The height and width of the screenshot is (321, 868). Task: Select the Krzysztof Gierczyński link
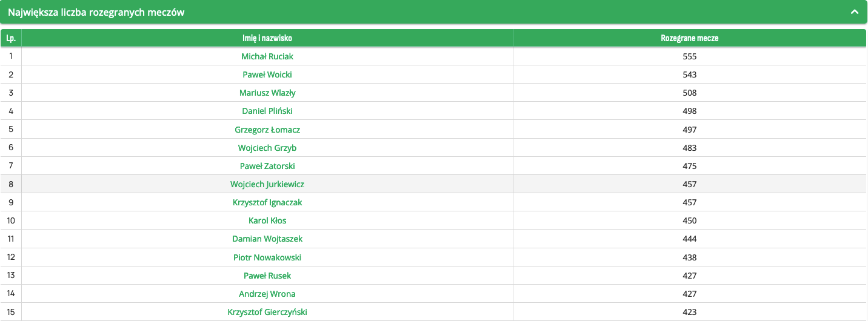point(267,312)
